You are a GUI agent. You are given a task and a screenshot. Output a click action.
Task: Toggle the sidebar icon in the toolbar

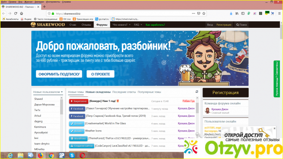coord(243,14)
